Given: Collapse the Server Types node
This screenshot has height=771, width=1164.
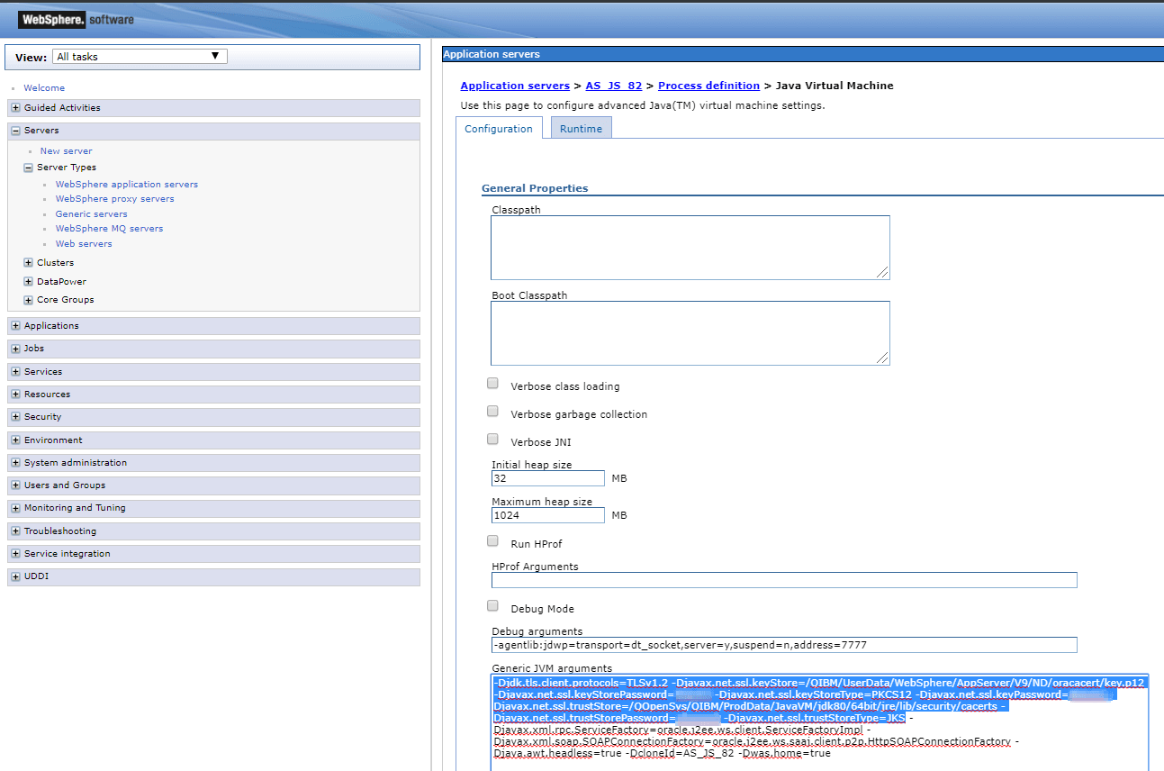Looking at the screenshot, I should pos(29,168).
